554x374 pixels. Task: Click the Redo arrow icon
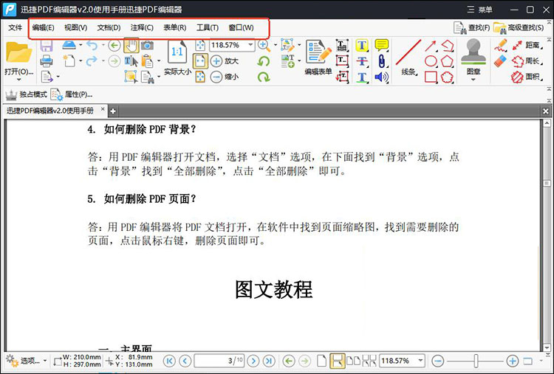point(92,60)
